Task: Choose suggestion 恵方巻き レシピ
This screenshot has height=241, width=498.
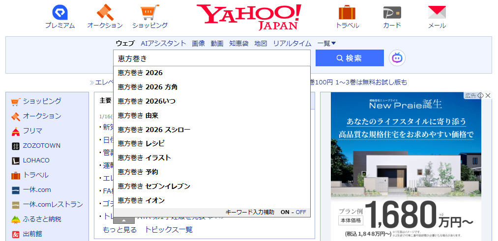Action: (212, 144)
